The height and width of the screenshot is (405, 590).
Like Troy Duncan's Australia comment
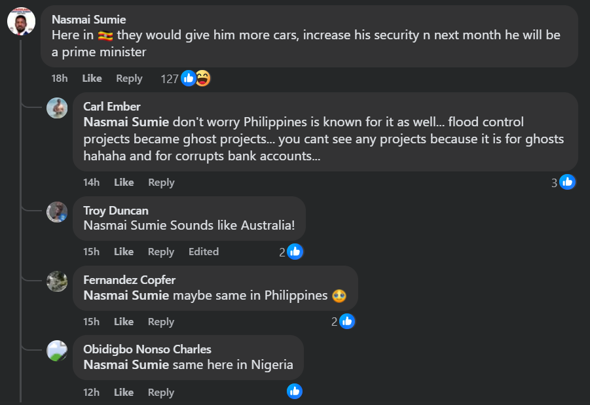pos(124,252)
